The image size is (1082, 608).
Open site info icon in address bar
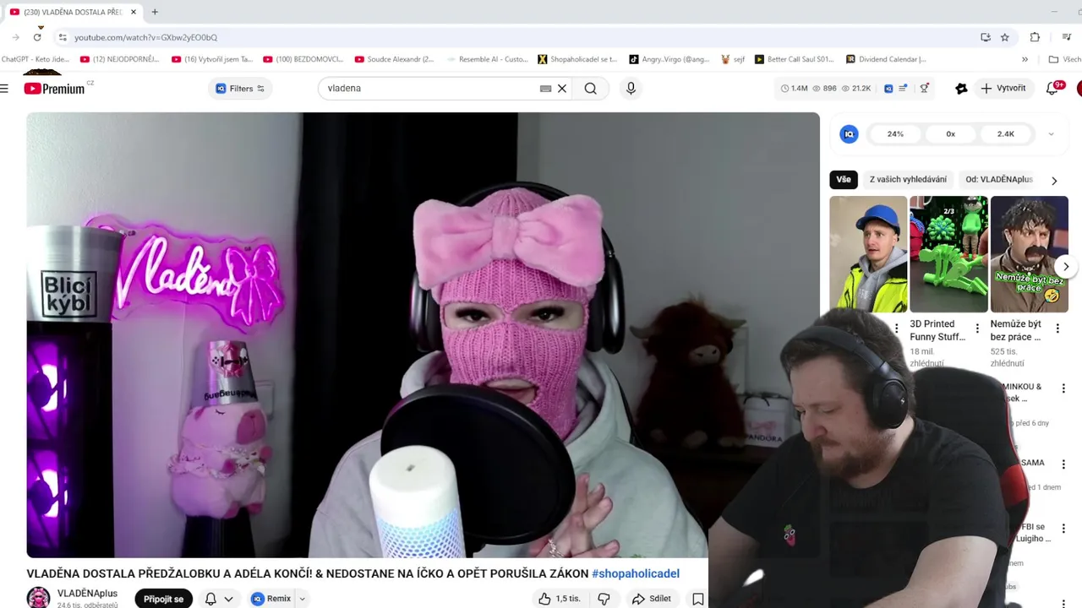pos(62,37)
